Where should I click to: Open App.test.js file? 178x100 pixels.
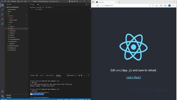click(x=13, y=31)
